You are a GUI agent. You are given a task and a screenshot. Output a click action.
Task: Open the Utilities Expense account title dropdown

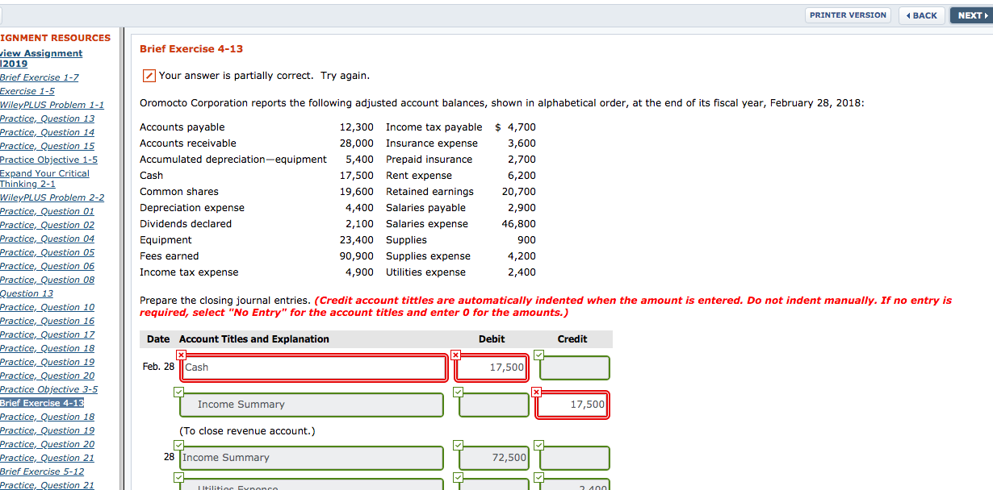pyautogui.click(x=311, y=484)
